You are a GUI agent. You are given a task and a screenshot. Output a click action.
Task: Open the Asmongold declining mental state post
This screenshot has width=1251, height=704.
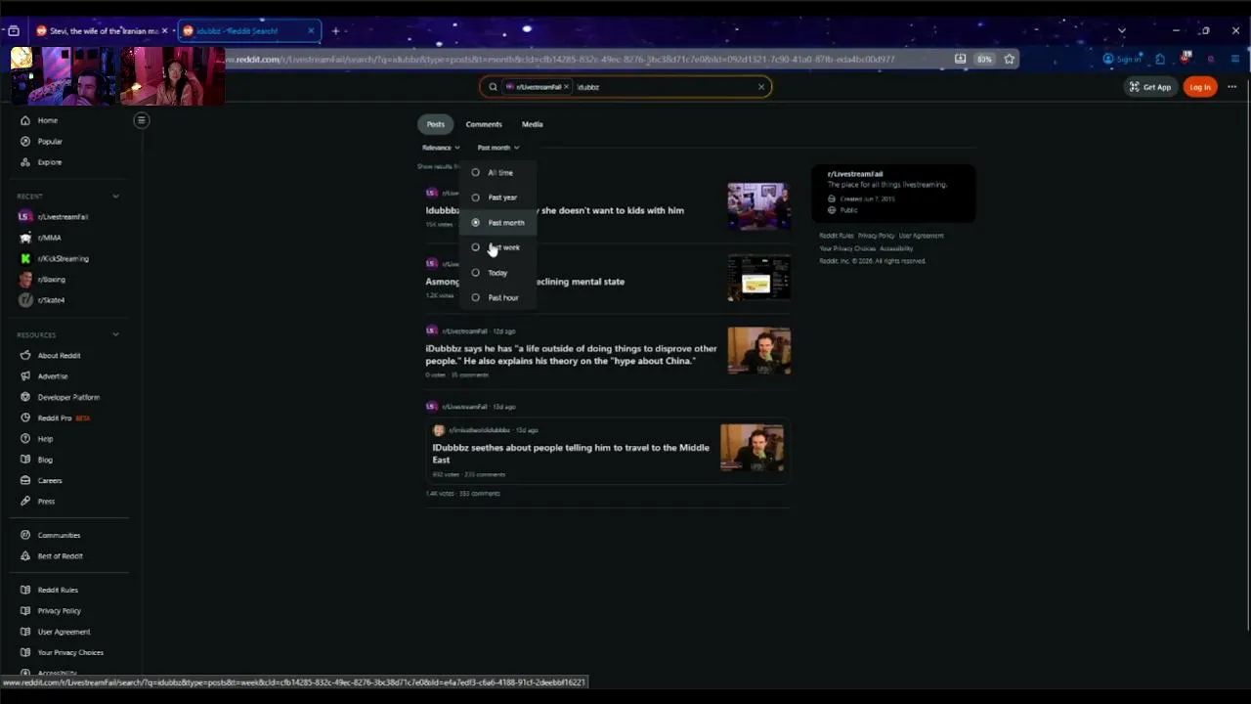[525, 282]
